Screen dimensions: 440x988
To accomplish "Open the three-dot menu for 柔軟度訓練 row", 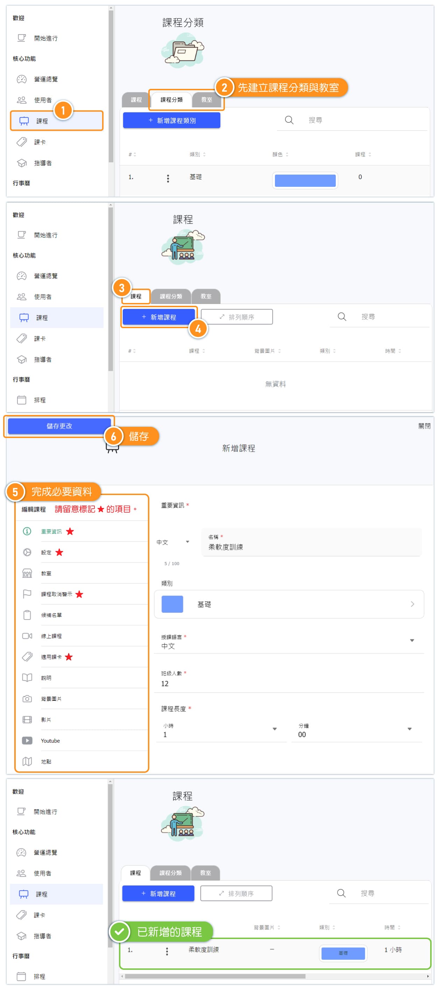I will click(167, 951).
